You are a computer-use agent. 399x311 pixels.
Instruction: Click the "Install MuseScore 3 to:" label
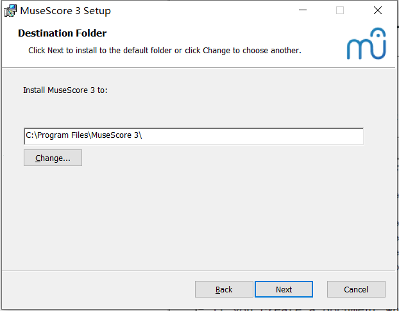point(65,90)
